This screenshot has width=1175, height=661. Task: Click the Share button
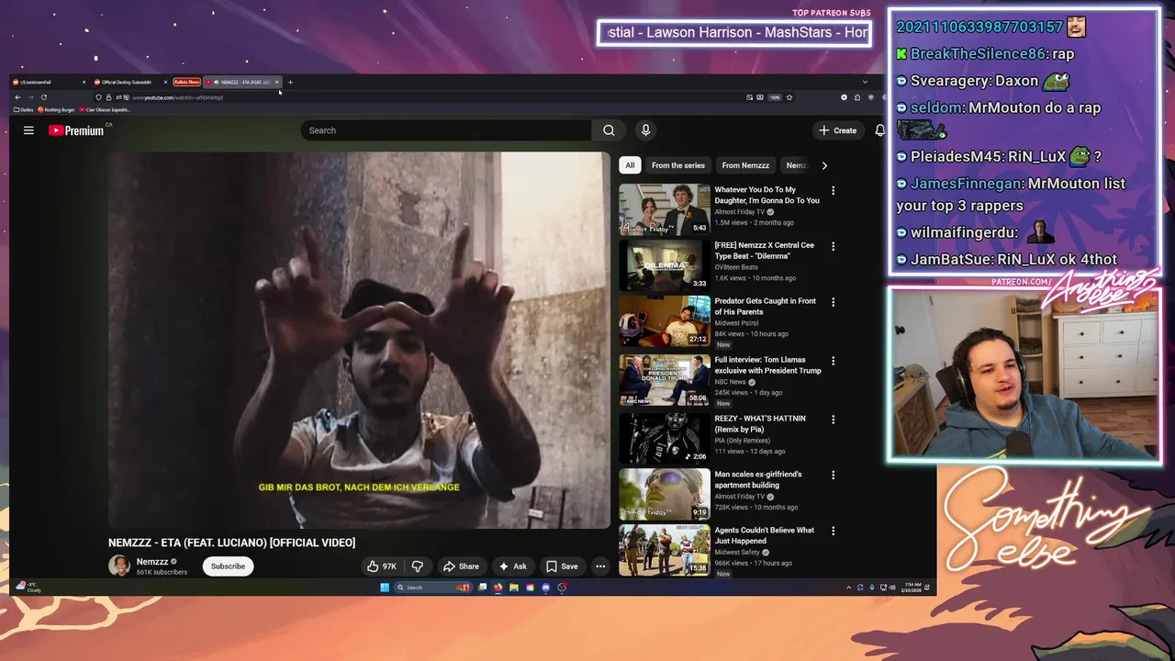(x=461, y=566)
